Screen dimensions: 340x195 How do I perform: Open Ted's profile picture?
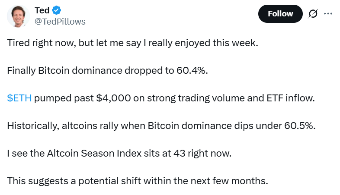[18, 16]
